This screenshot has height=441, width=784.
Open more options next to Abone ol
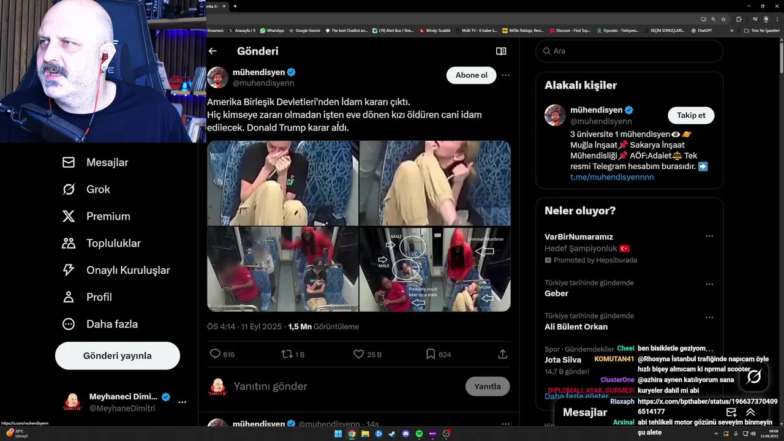pos(505,75)
